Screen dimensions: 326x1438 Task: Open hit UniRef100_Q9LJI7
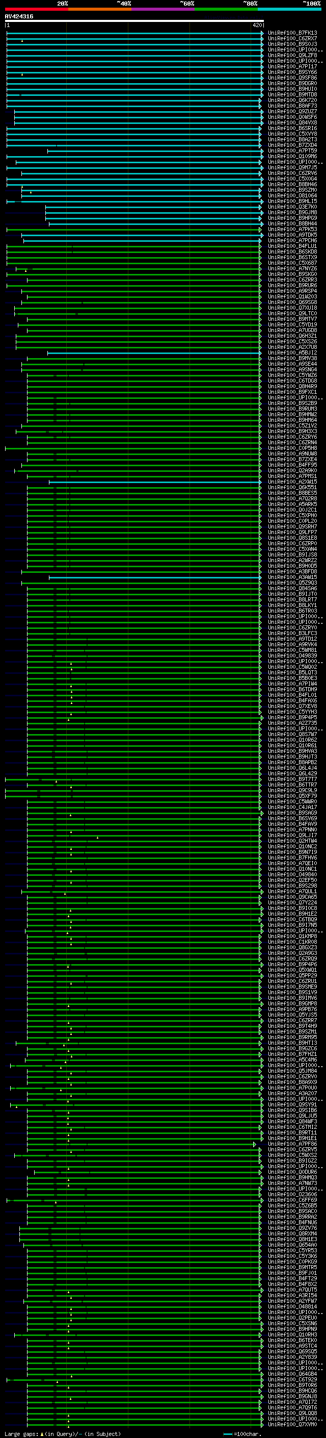[x=292, y=836]
